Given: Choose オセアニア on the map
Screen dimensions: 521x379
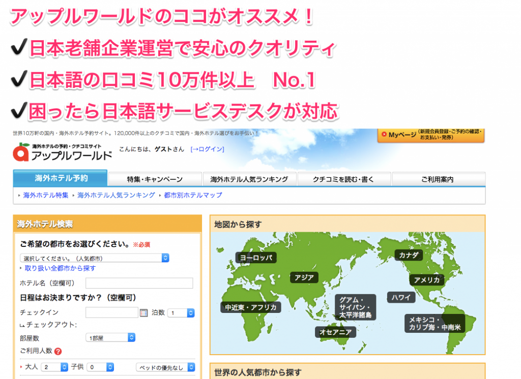Looking at the screenshot, I should [336, 332].
